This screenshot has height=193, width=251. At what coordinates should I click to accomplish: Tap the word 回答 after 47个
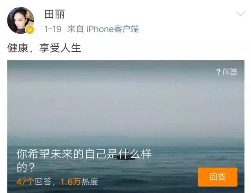[43, 182]
